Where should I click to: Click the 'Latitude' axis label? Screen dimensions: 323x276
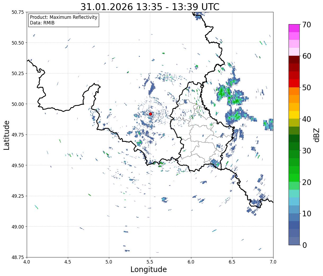point(7,135)
